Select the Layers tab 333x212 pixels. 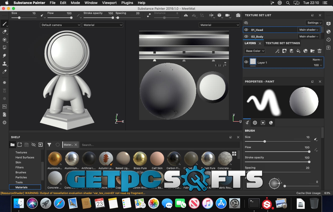tap(250, 43)
